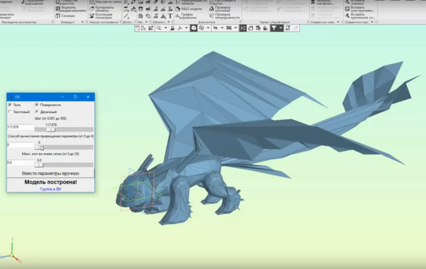The height and width of the screenshot is (269, 426).
Task: Open hide objects dropdown arrow
Action: 222,28
